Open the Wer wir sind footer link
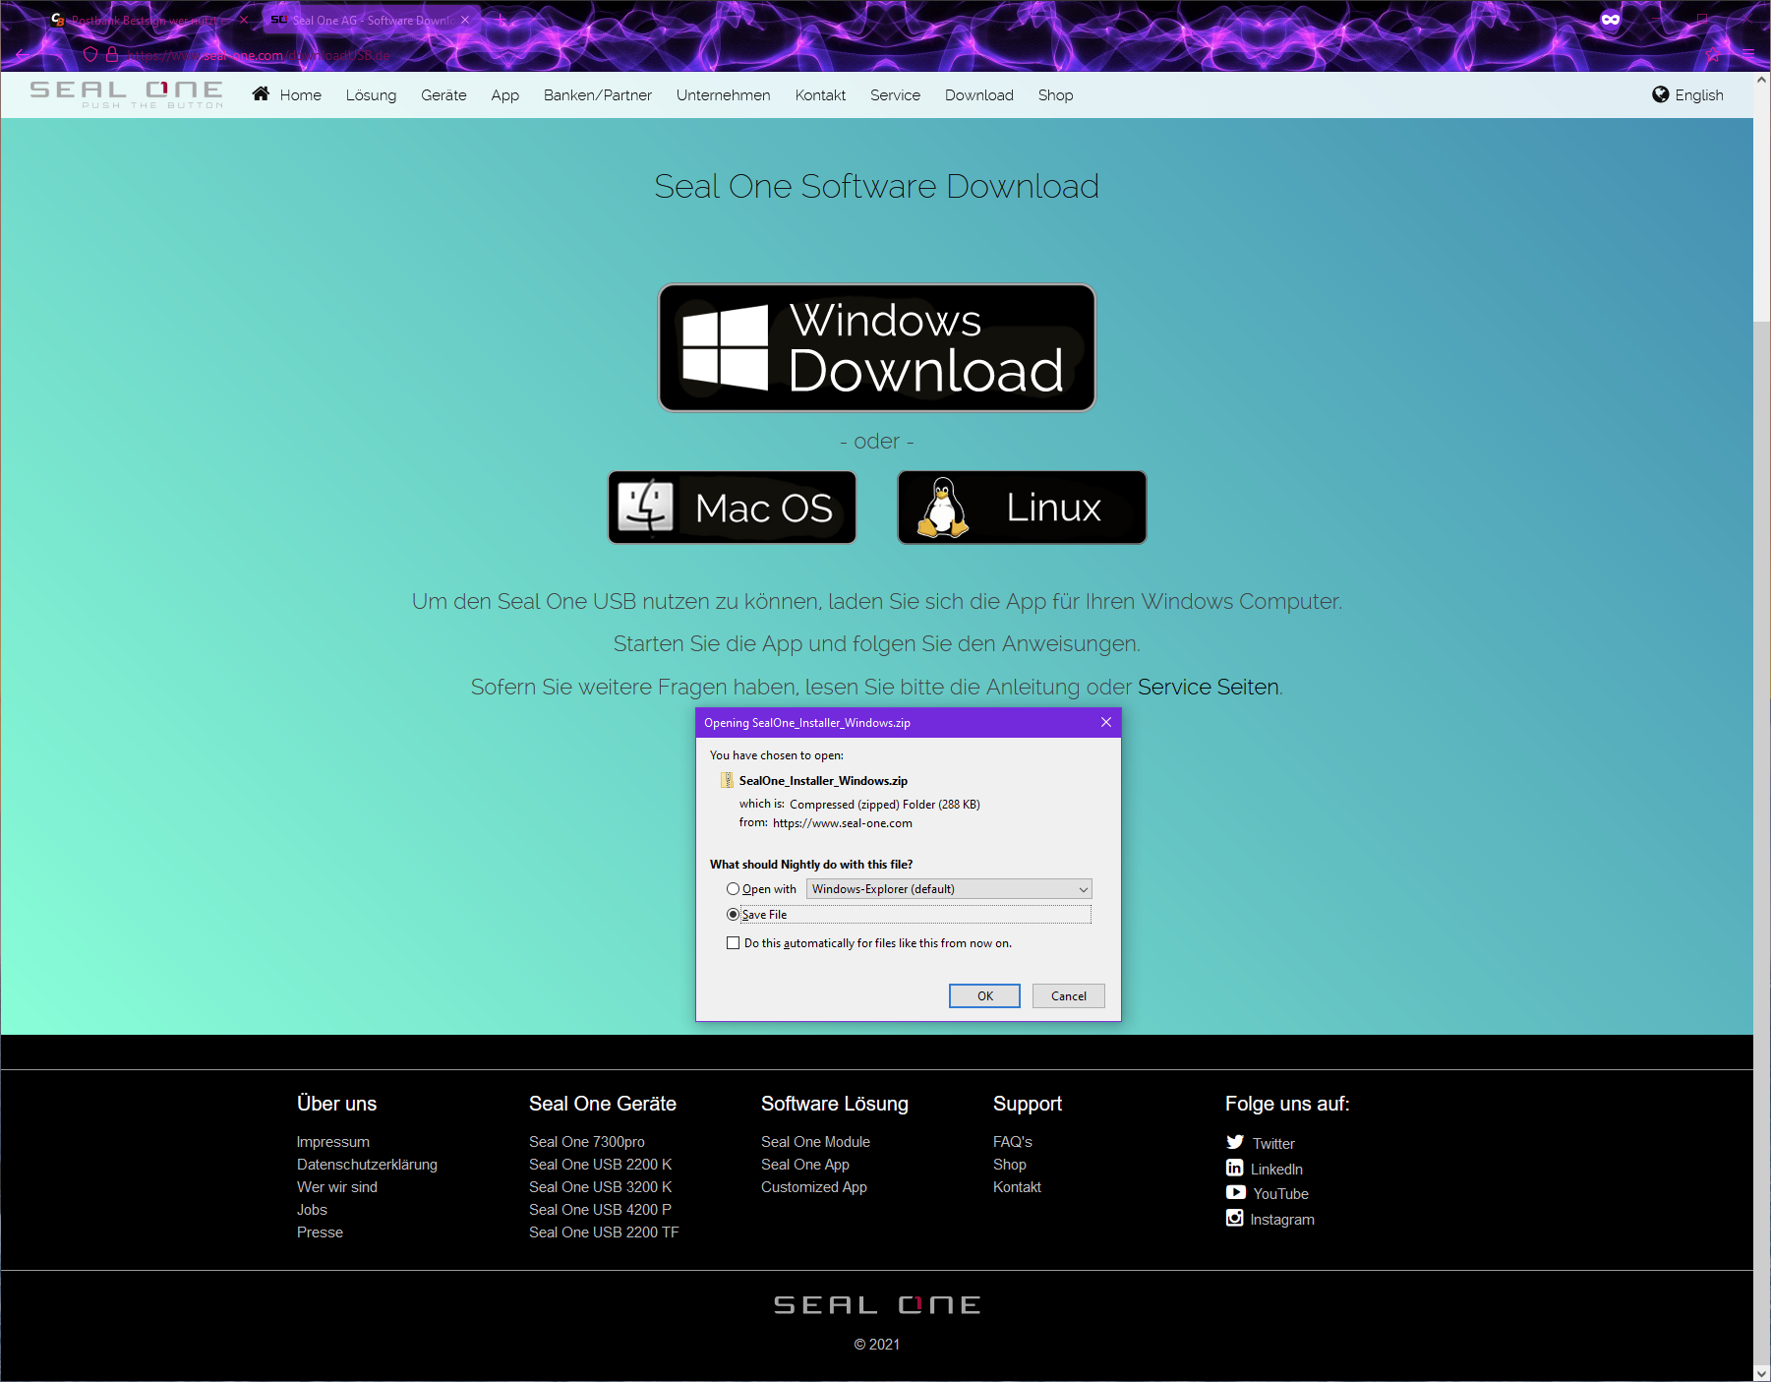This screenshot has width=1771, height=1382. coord(337,1187)
